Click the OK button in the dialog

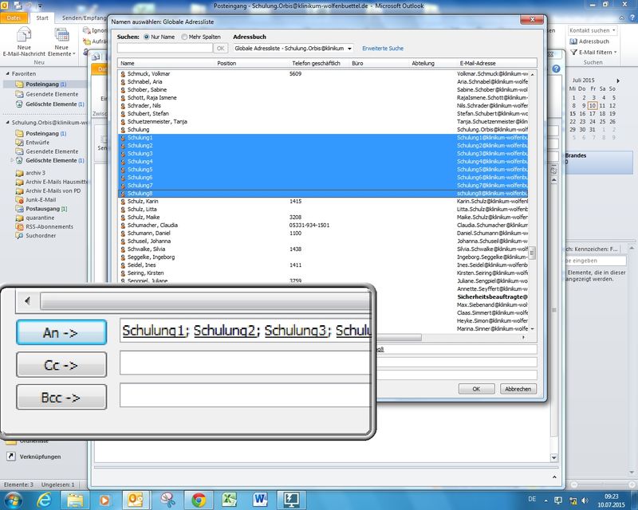click(x=475, y=389)
